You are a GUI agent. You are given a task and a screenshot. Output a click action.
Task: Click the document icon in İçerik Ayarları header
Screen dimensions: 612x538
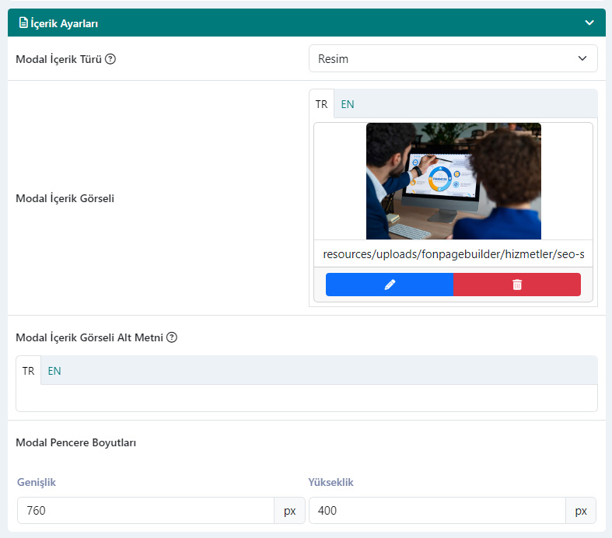[x=23, y=23]
